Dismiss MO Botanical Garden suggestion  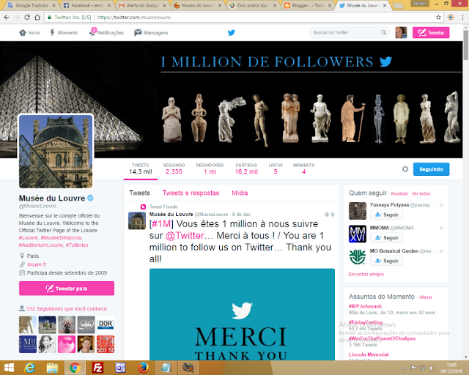(x=441, y=251)
